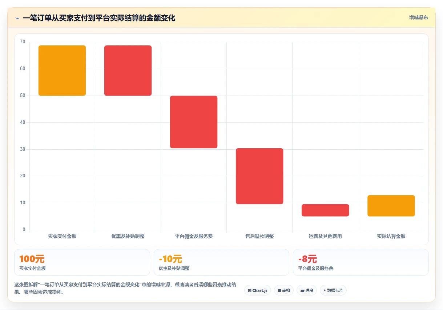Click x-axis label 优惠及补贴调整
This screenshot has height=310, width=443.
click(x=128, y=236)
